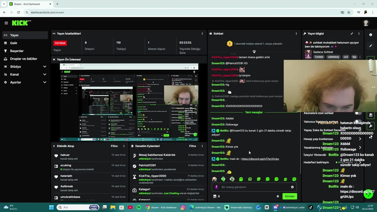Expand Hesap yaşı kısıtlaması chevron
Screen dimensions: 377x212
(x=360, y=139)
